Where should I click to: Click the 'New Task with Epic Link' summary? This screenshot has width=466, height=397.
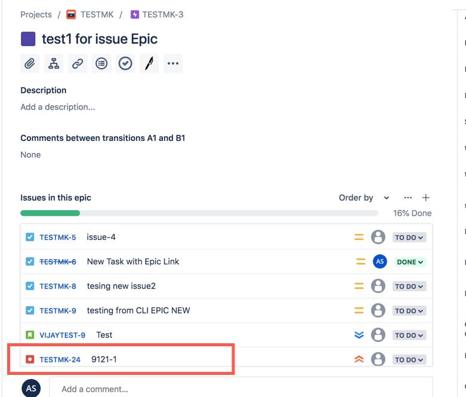(133, 261)
